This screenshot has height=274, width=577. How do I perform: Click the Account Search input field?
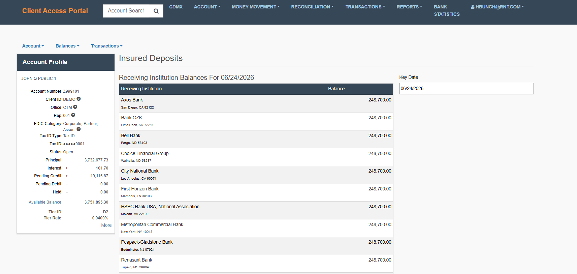coord(126,11)
